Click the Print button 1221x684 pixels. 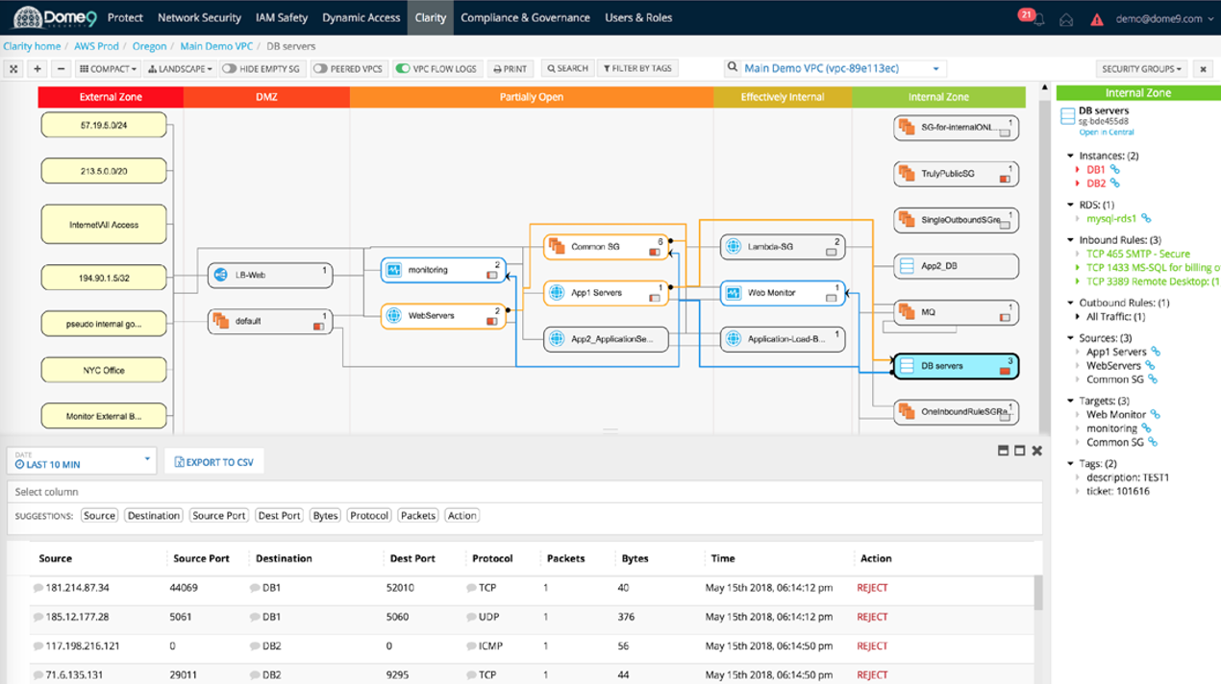[x=510, y=69]
